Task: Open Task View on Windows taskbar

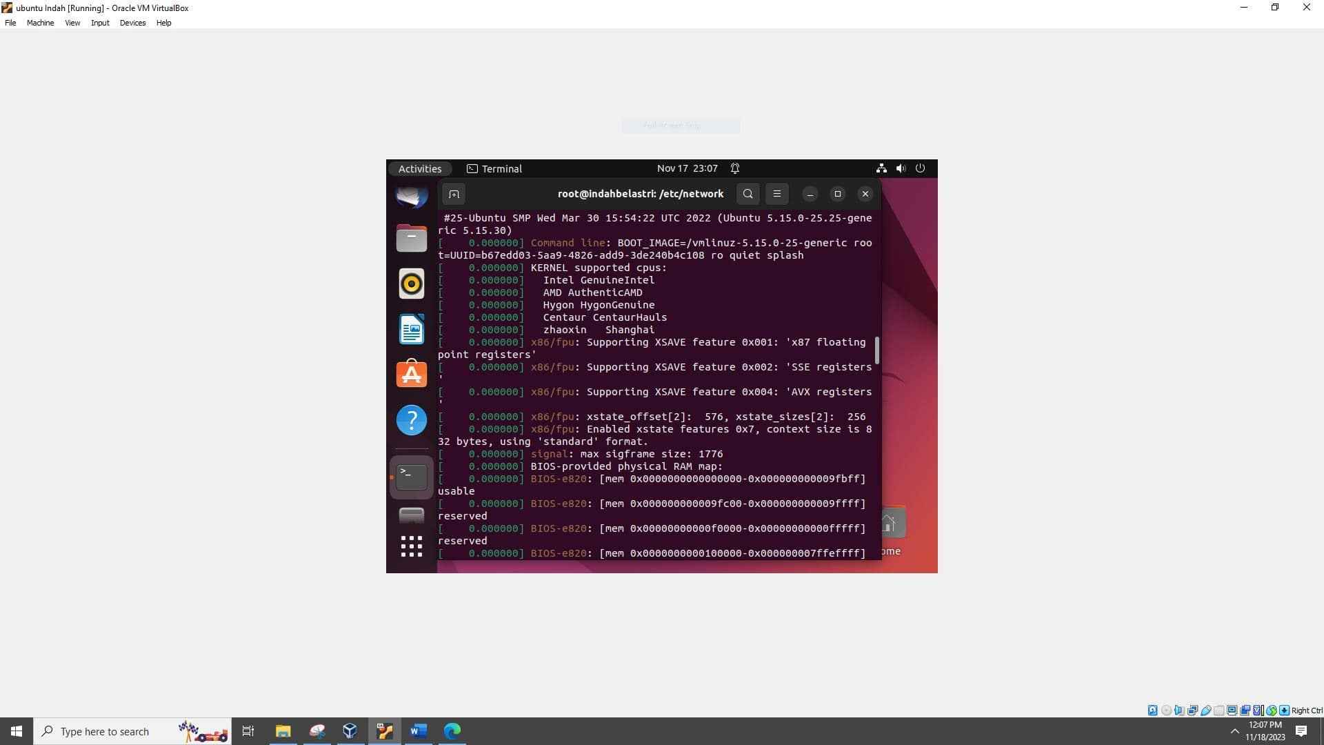Action: [x=248, y=731]
